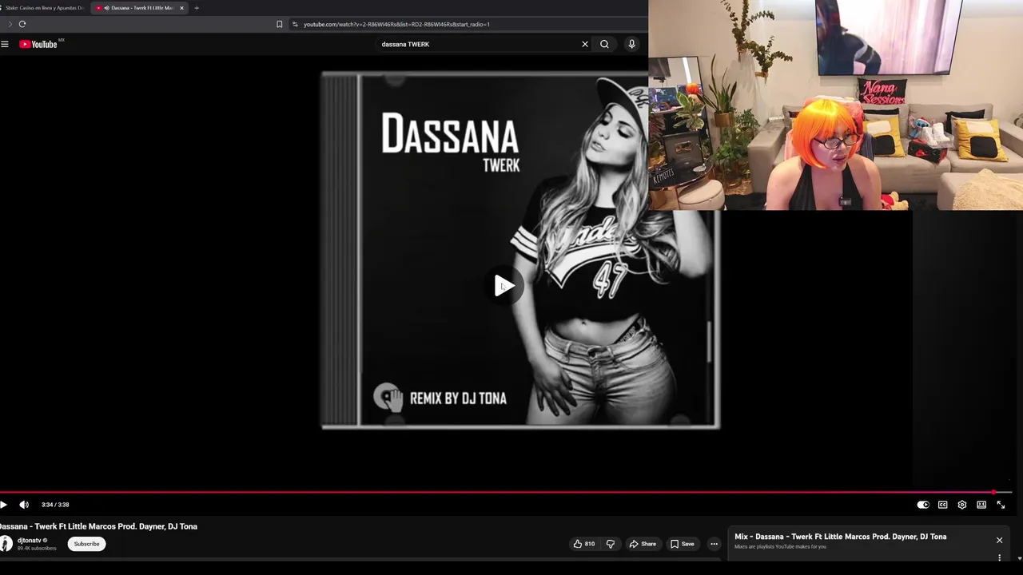Open a new browser tab
Viewport: 1023px width, 575px height.
(x=197, y=8)
